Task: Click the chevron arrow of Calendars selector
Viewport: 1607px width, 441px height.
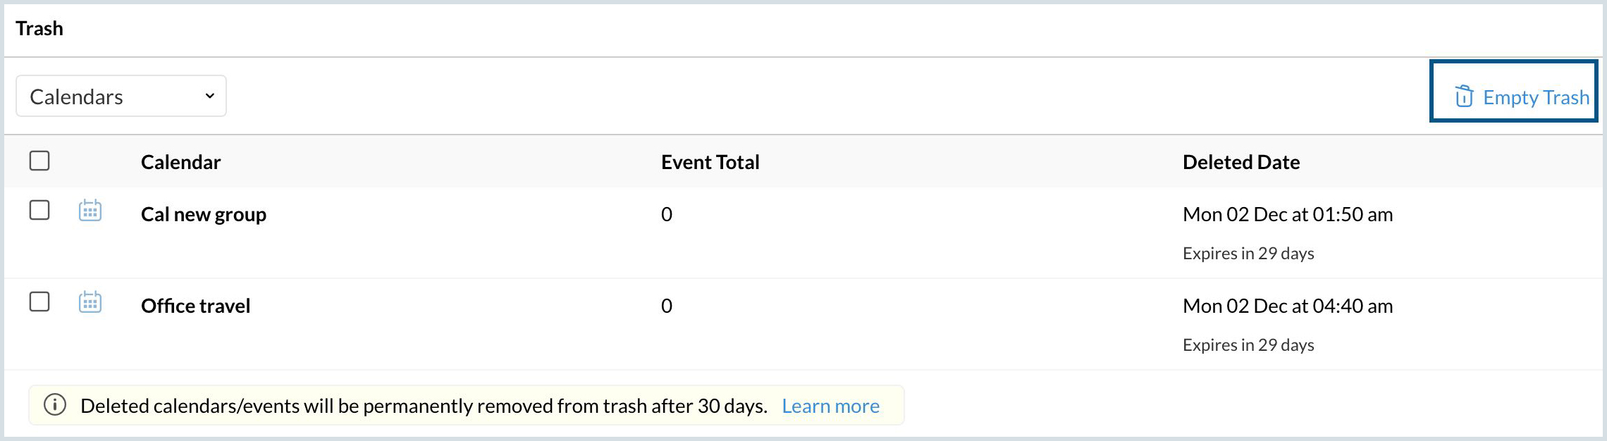Action: point(209,96)
